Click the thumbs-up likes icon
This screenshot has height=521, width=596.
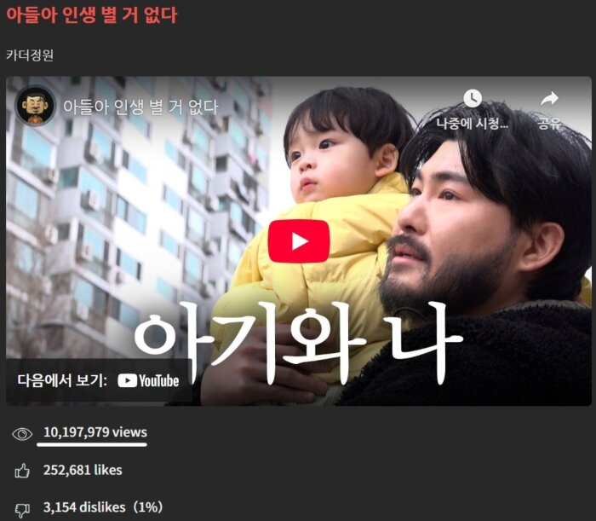[22, 471]
